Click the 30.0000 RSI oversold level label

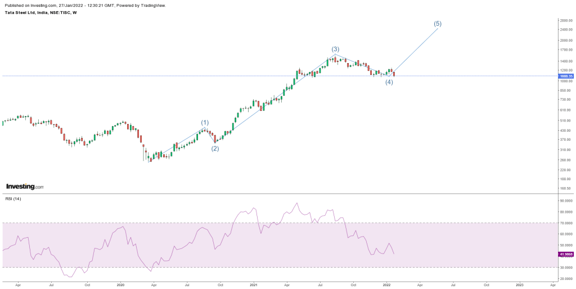pos(565,268)
